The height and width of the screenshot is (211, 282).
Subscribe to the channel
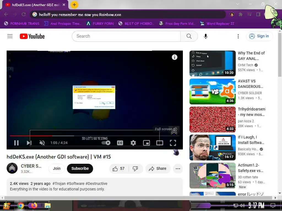[x=80, y=168]
